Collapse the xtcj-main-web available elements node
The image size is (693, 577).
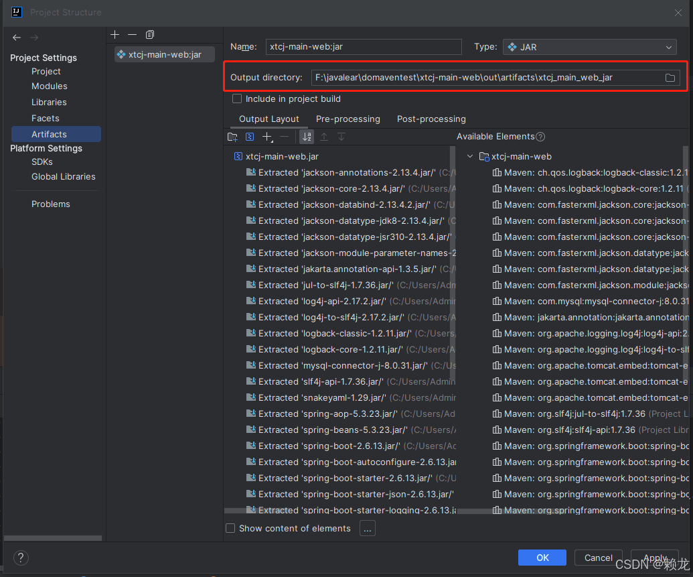click(470, 156)
